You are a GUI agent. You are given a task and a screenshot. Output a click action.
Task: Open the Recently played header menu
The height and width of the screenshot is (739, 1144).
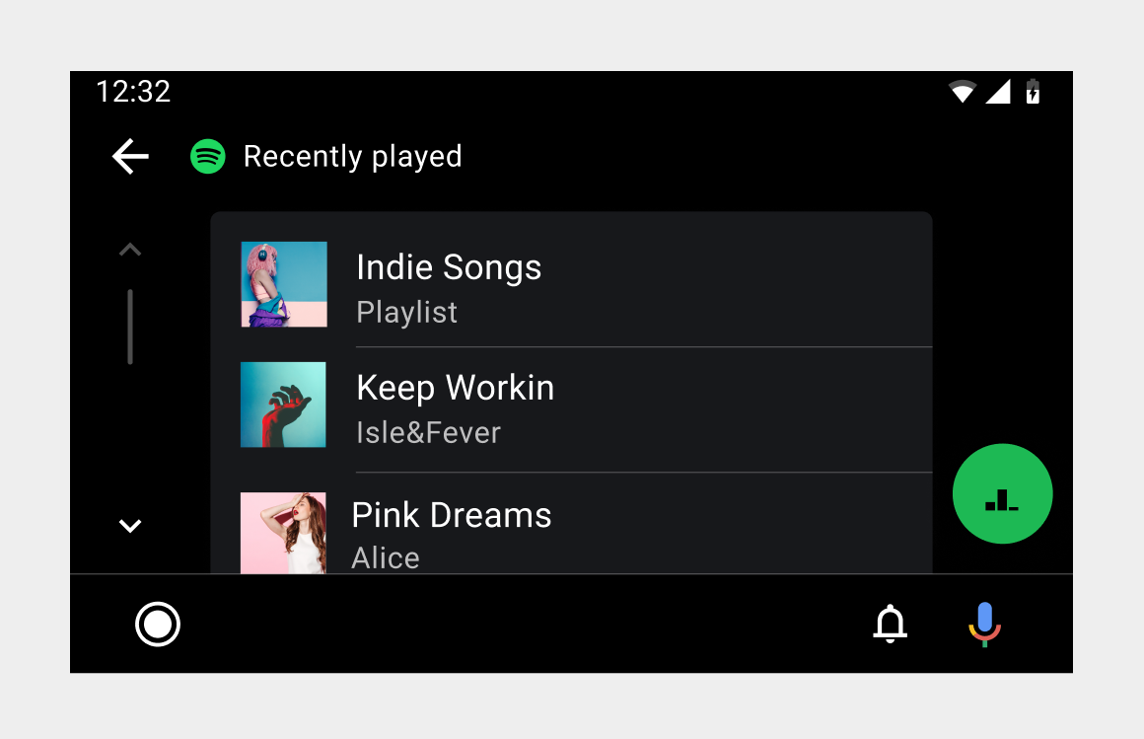point(353,156)
